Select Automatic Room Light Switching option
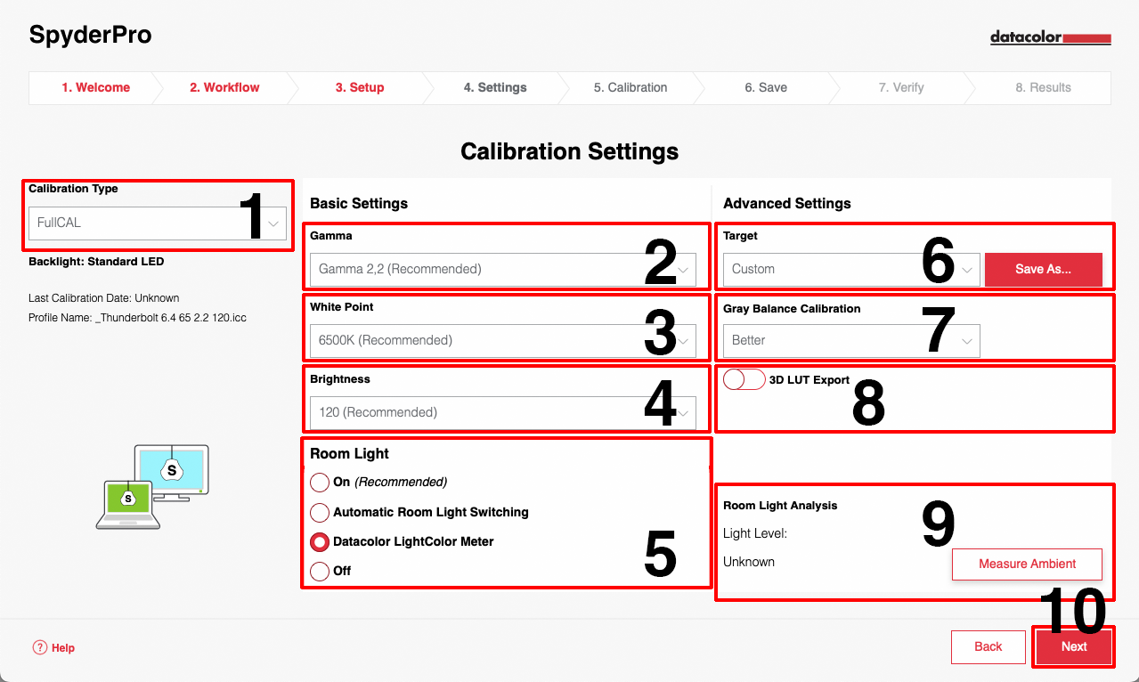Image resolution: width=1139 pixels, height=682 pixels. [320, 513]
